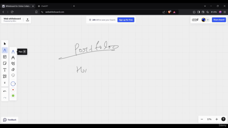Choose the highlighter in pen submenu
Image resolution: width=228 pixels, height=128 pixels.
coord(13,58)
